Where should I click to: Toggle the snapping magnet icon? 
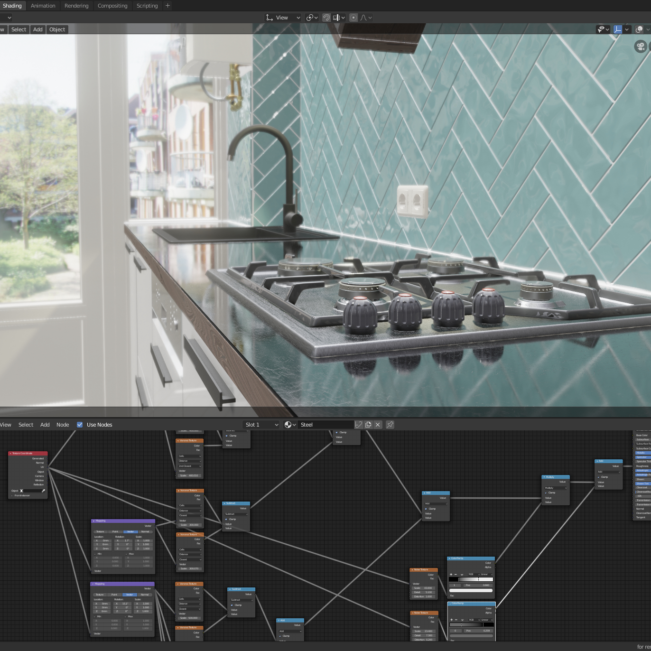coord(326,18)
